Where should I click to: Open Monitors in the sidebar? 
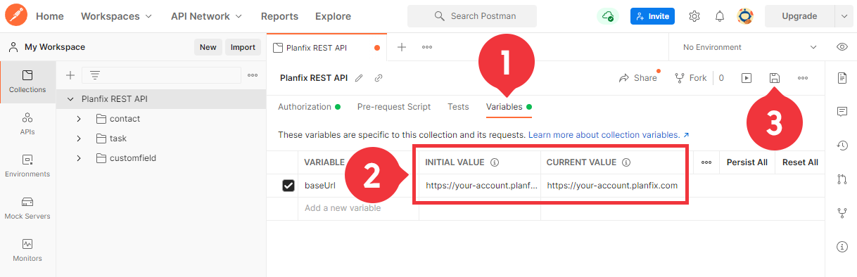tap(27, 250)
